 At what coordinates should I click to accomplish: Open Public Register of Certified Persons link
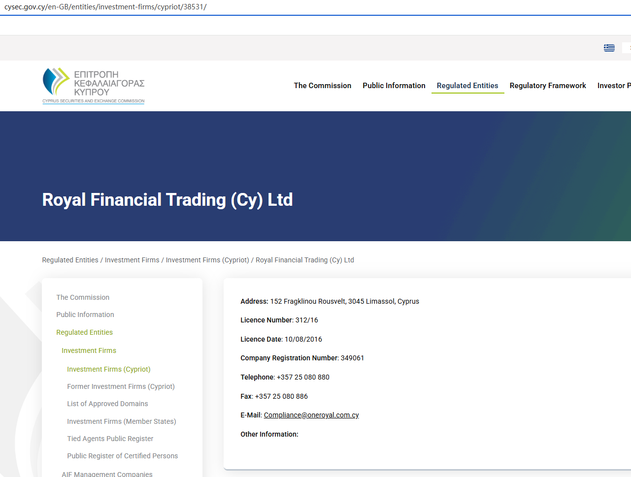coord(123,456)
